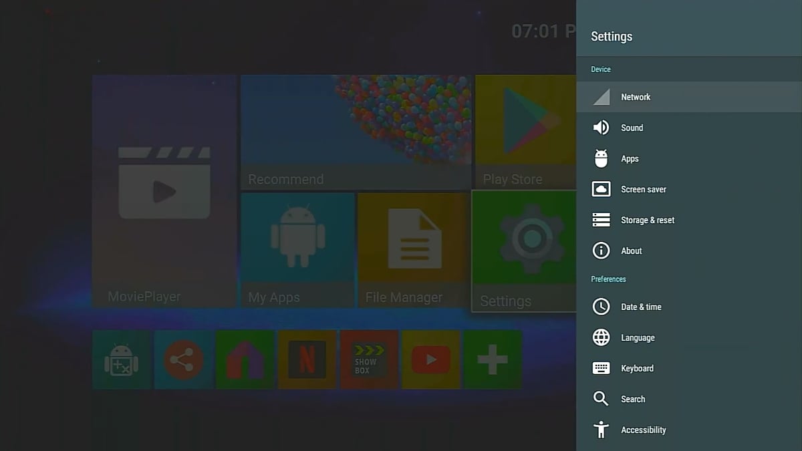The image size is (802, 451).
Task: Click the About info icon
Action: pos(601,251)
